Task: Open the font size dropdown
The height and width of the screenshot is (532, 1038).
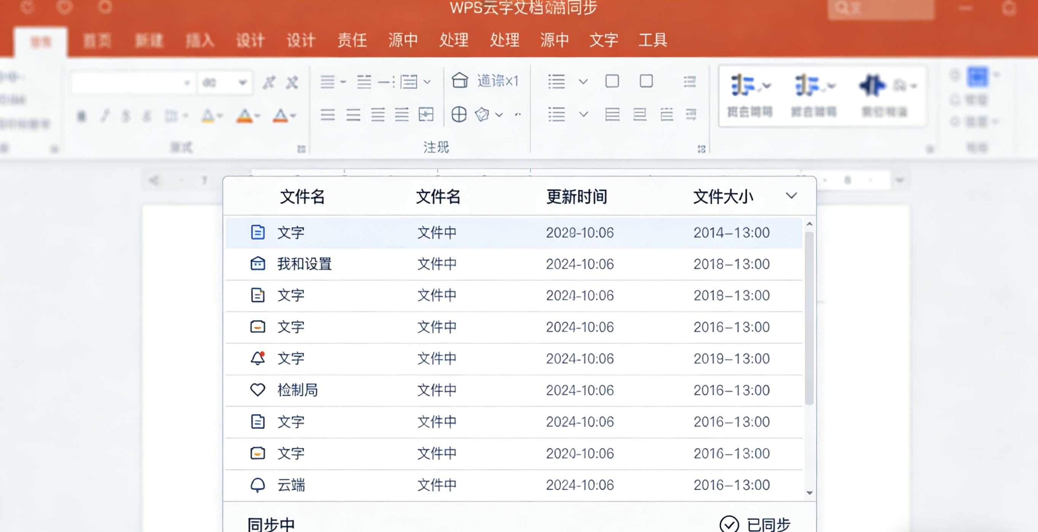Action: click(242, 82)
